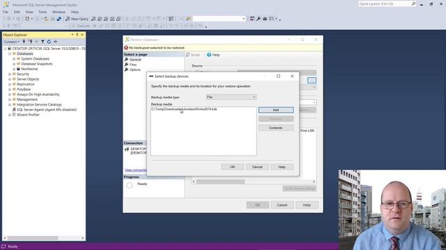The height and width of the screenshot is (250, 446).
Task: Click the New Query toolbar button
Action: click(x=77, y=19)
